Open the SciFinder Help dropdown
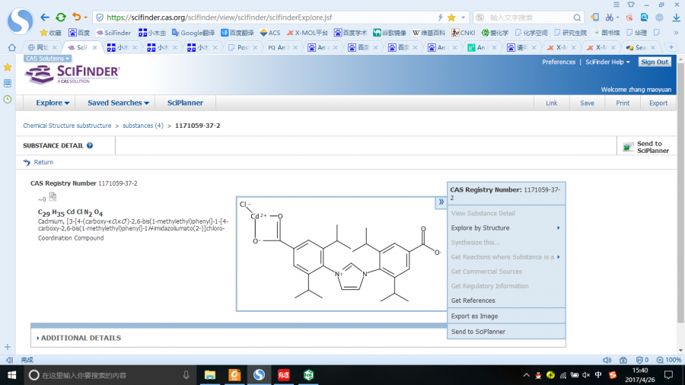Viewport: 685px width, 385px height. (607, 62)
